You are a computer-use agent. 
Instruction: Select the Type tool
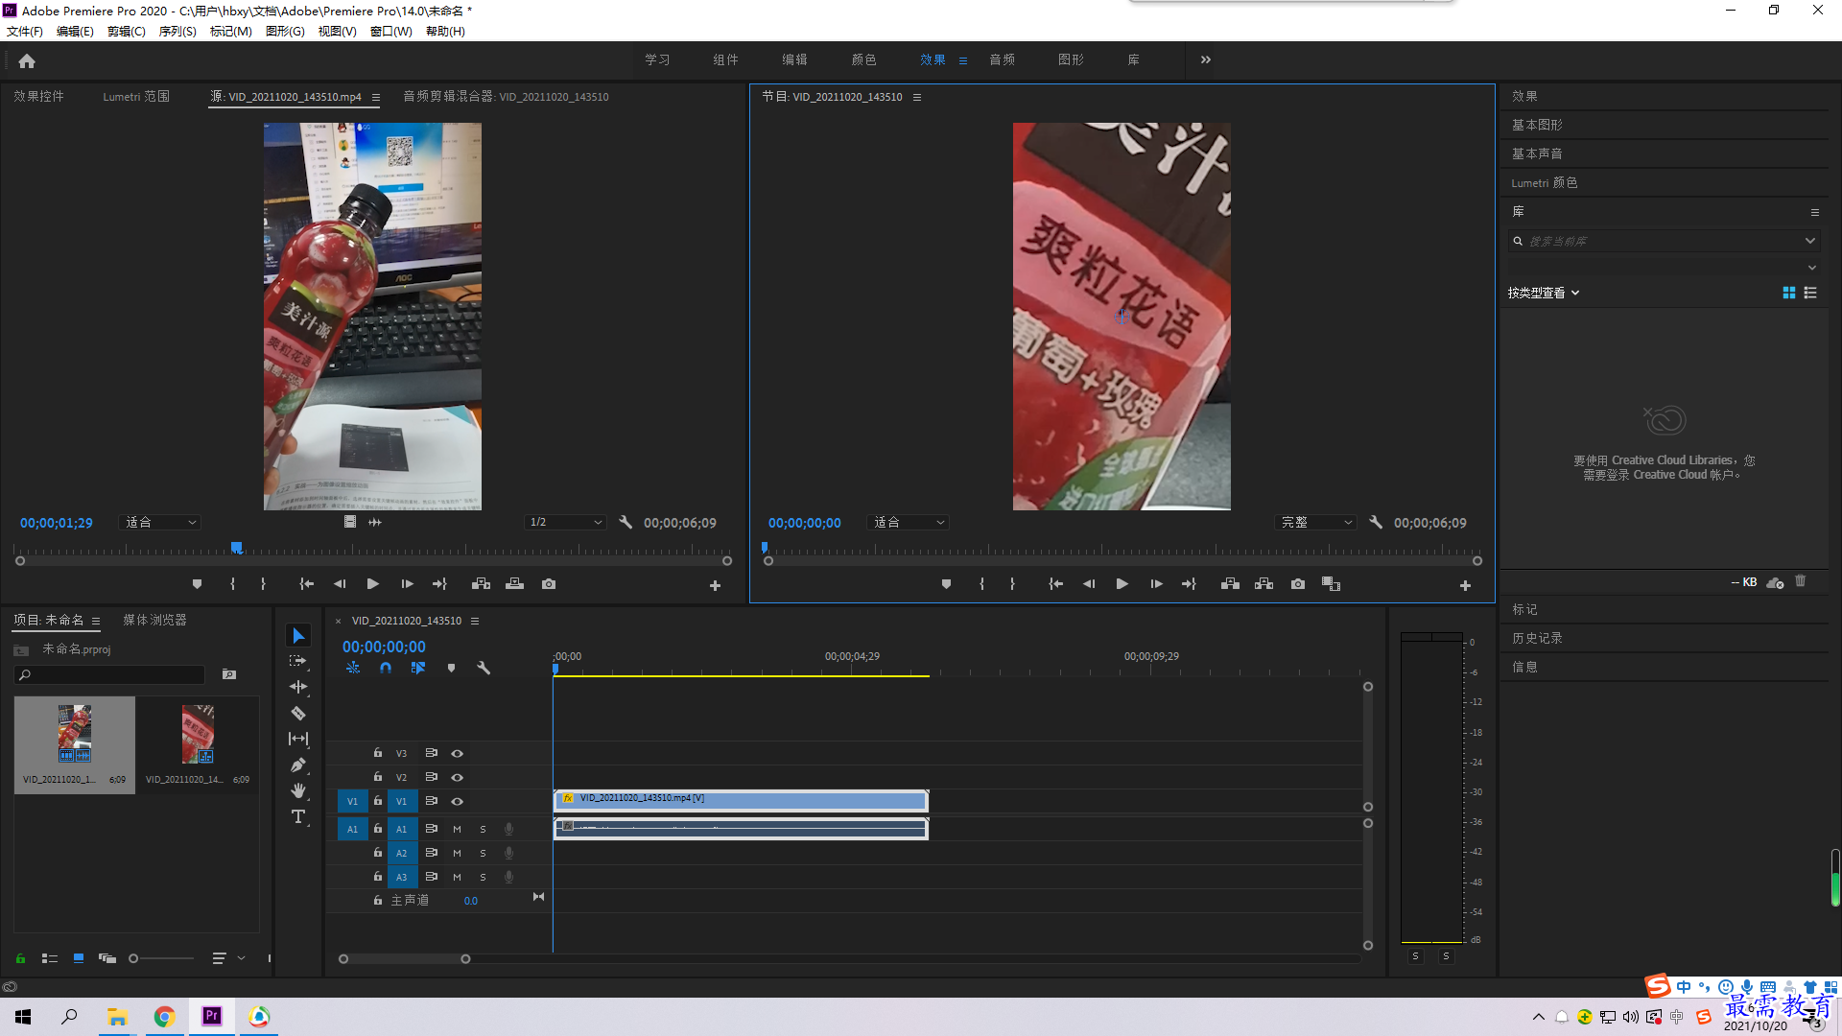(x=298, y=816)
